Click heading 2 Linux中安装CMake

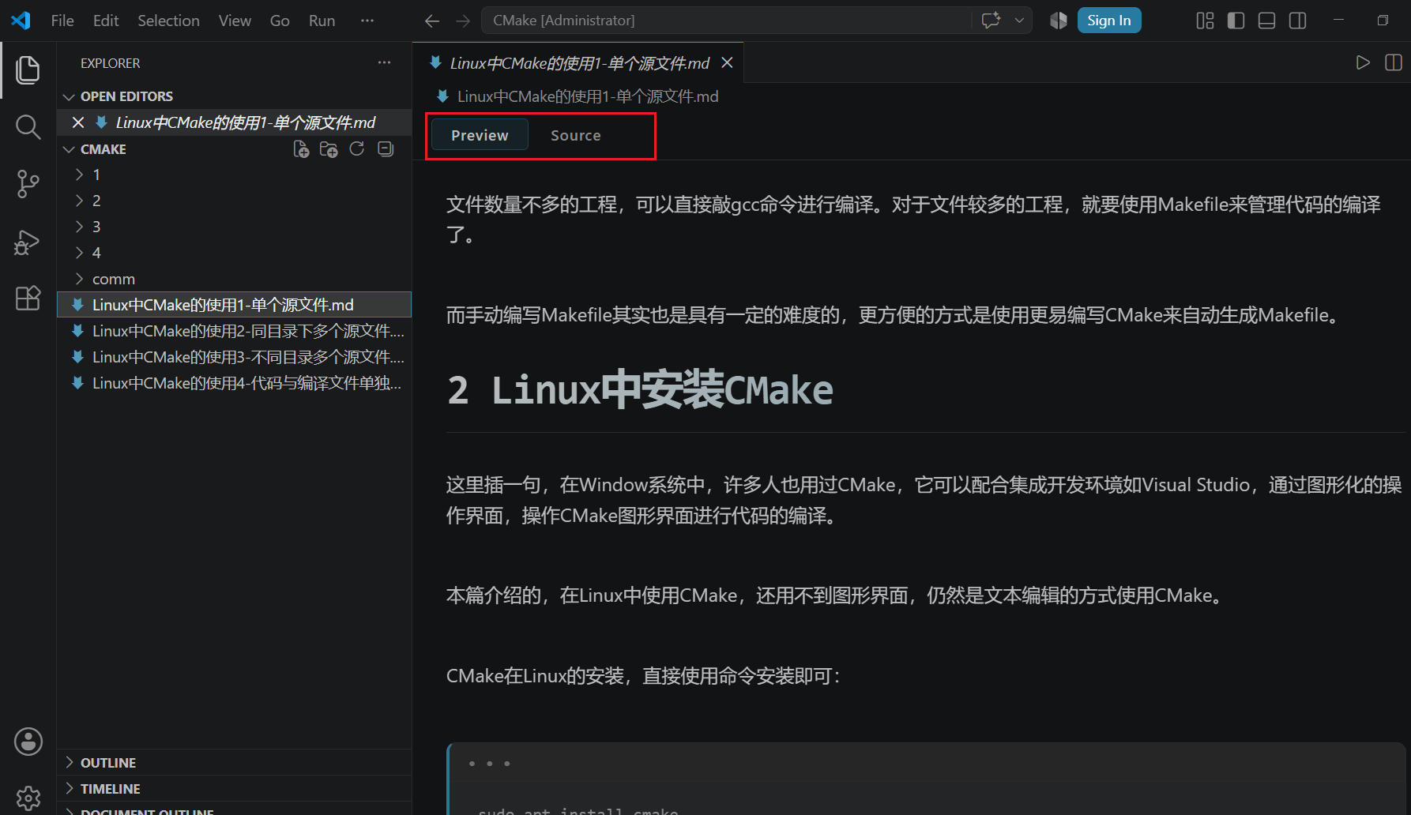coord(640,390)
